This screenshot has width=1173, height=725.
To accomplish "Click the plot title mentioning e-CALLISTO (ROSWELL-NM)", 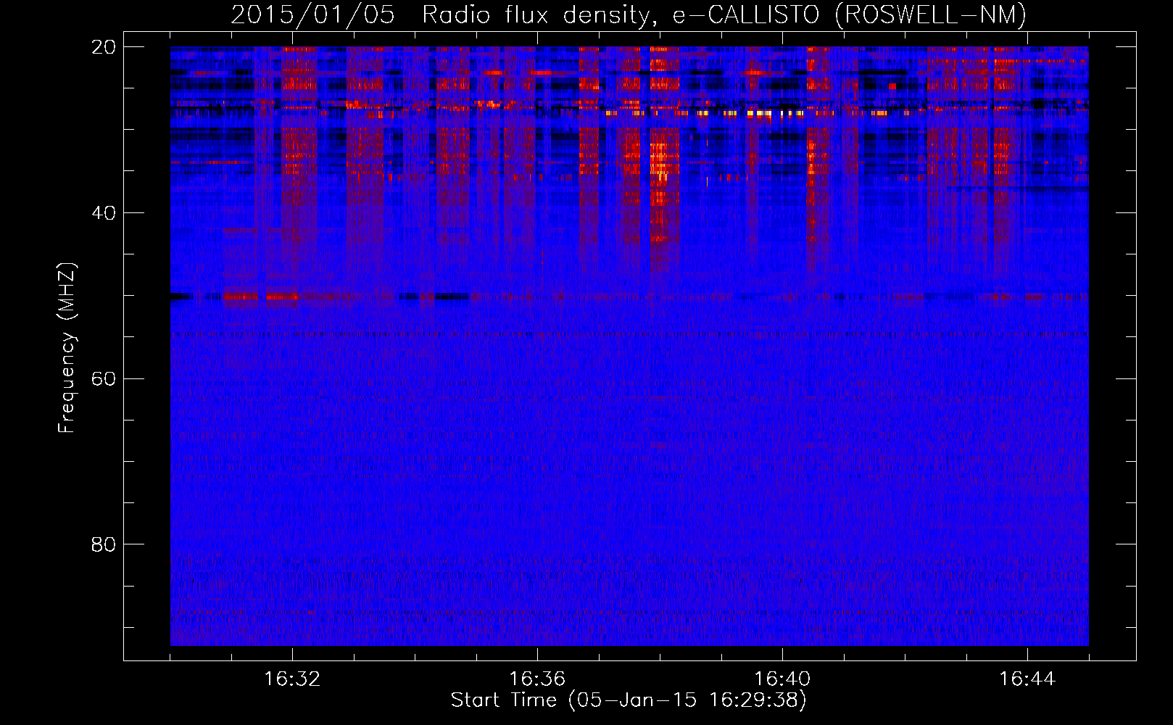I will pyautogui.click(x=629, y=15).
